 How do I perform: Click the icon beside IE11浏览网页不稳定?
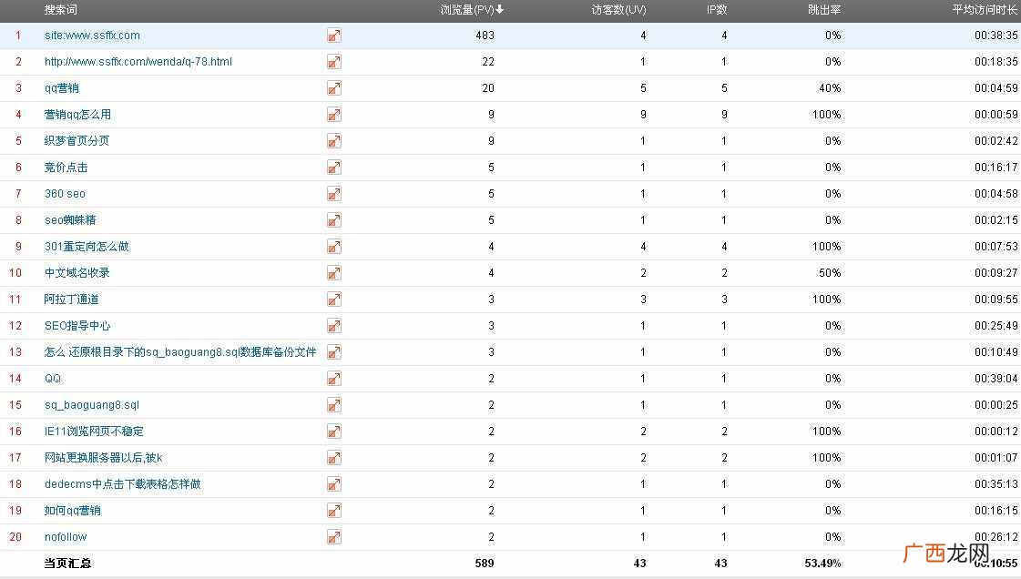(x=334, y=432)
